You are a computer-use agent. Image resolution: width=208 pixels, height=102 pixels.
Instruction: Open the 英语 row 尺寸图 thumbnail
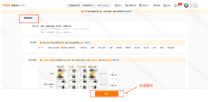tap(71, 74)
